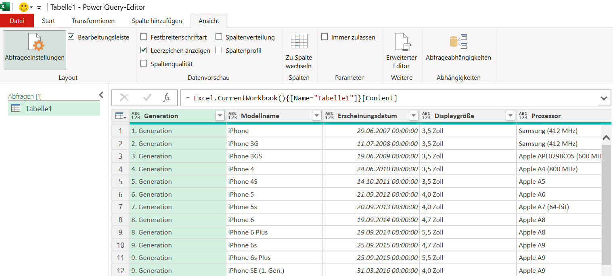
Task: Click data type icon of Prozessor column
Action: [x=523, y=116]
